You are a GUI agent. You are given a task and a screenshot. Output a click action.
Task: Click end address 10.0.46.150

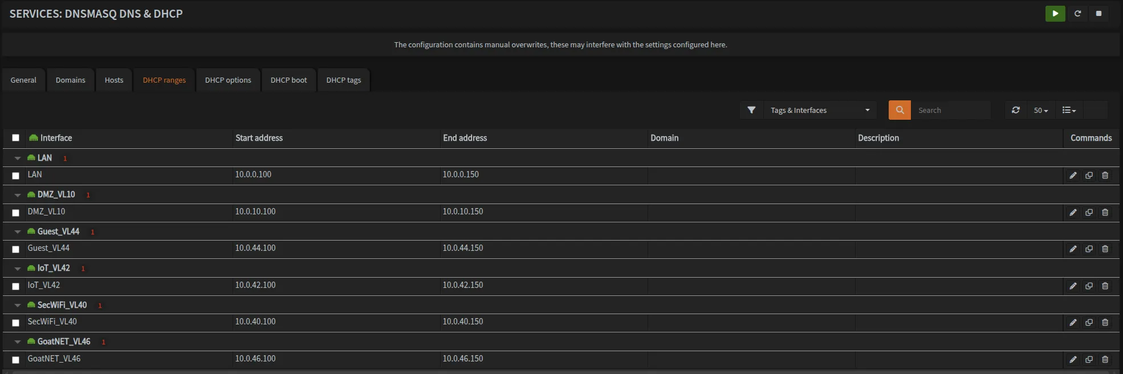tap(463, 359)
